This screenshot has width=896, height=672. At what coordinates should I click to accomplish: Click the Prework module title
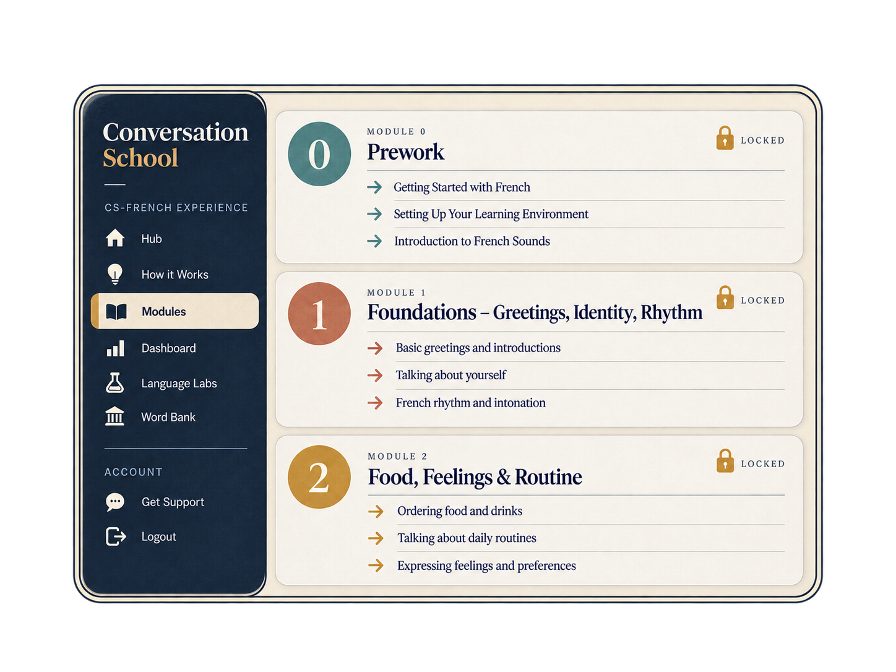(406, 152)
